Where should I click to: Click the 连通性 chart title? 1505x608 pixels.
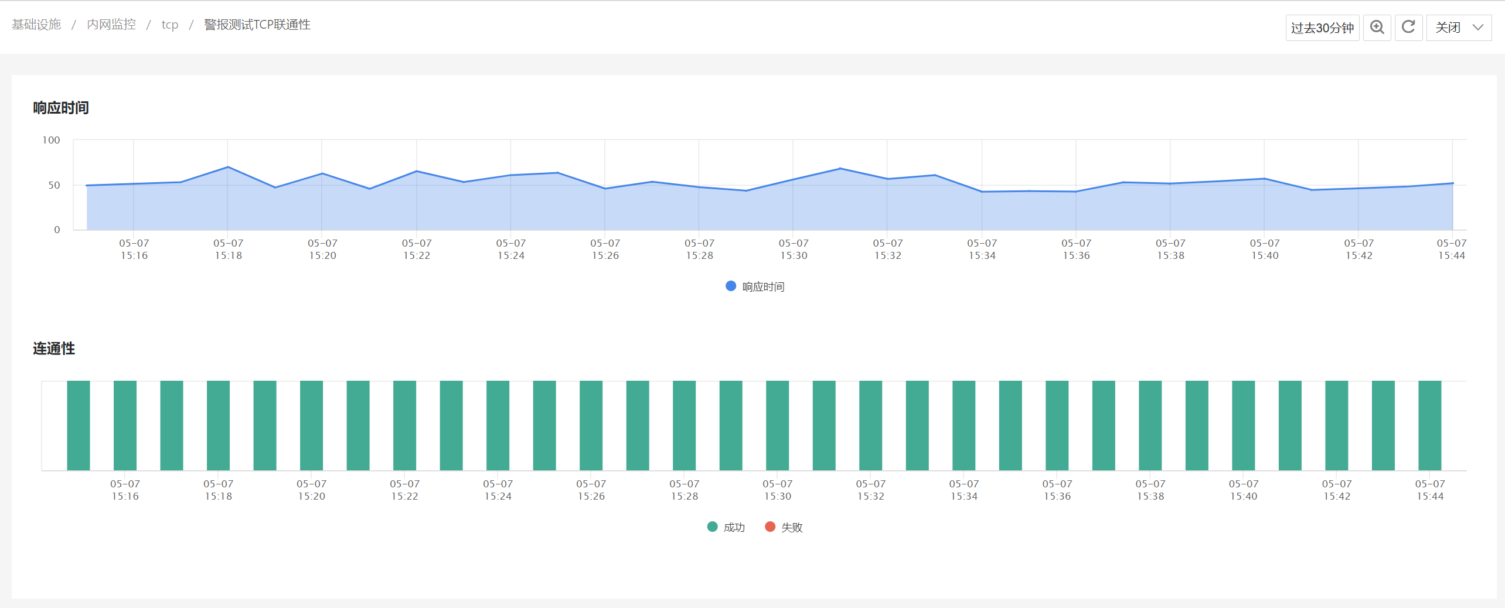click(x=54, y=349)
